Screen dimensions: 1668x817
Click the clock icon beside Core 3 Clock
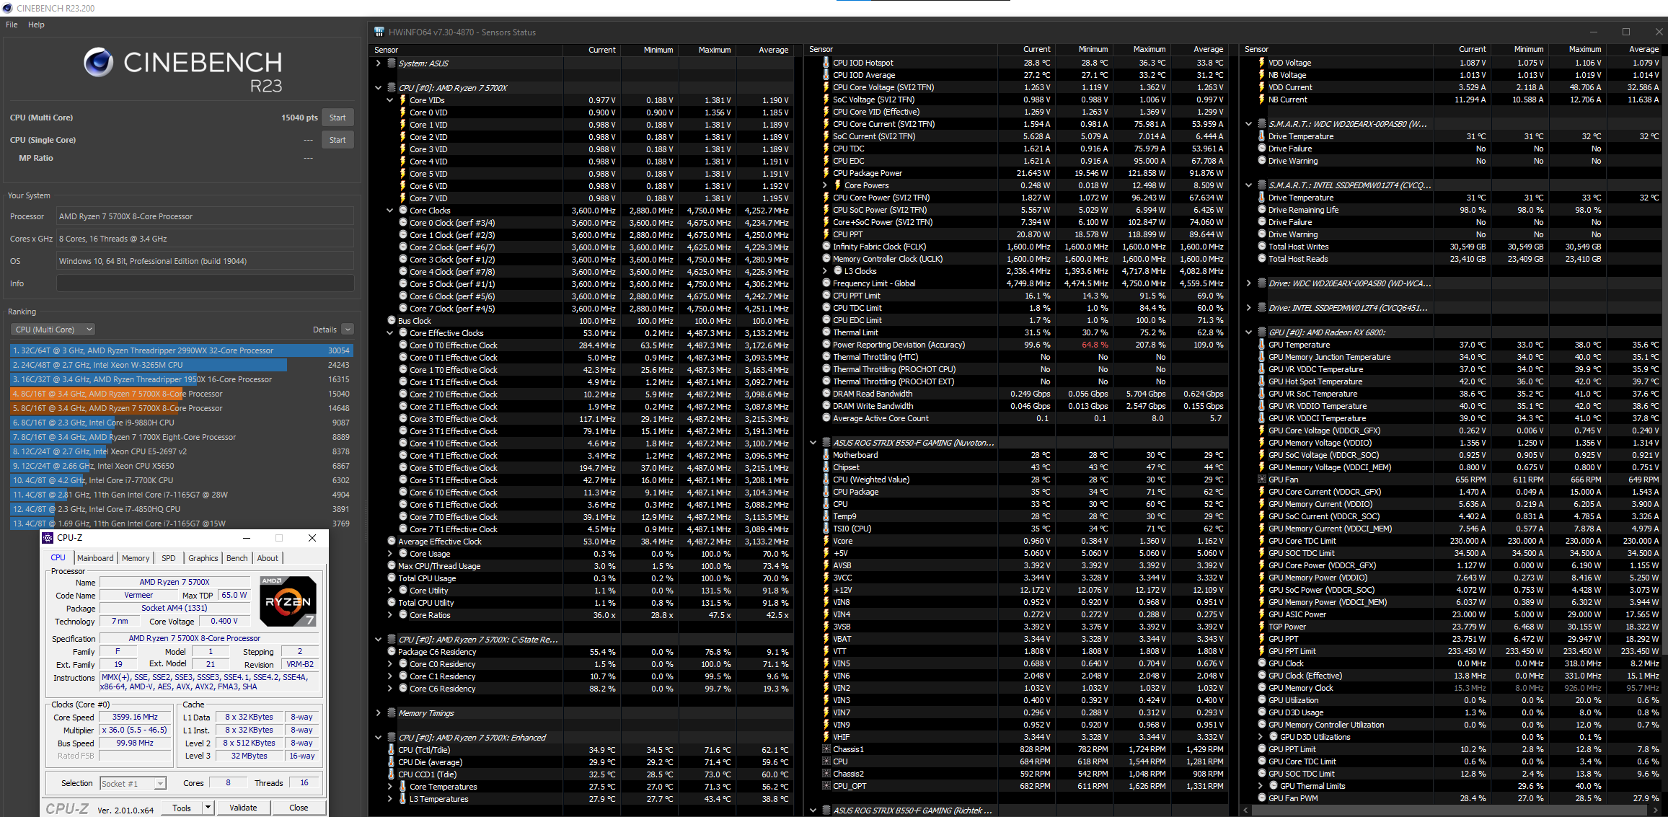(403, 260)
